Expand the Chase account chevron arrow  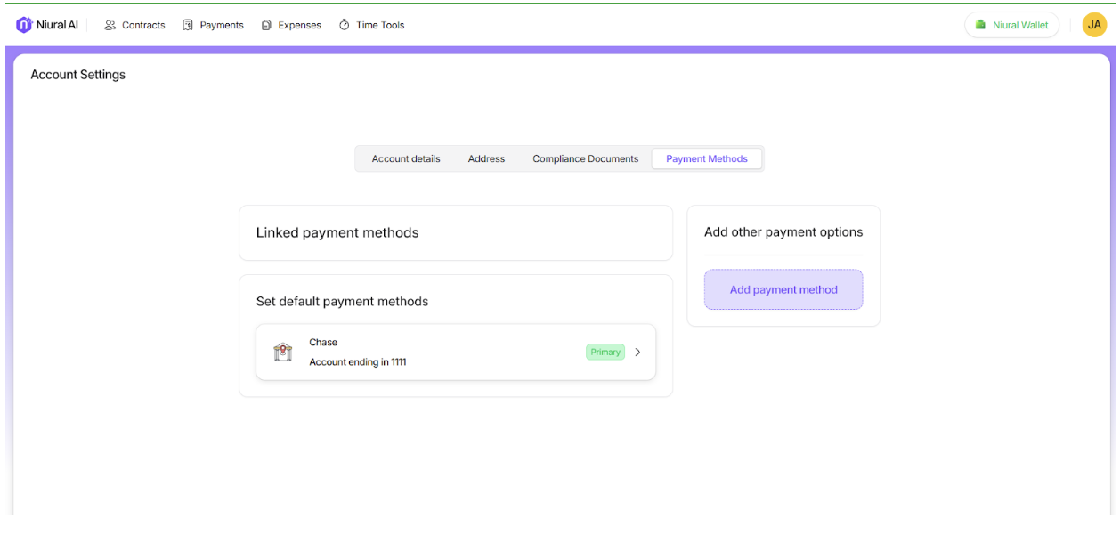coord(637,353)
